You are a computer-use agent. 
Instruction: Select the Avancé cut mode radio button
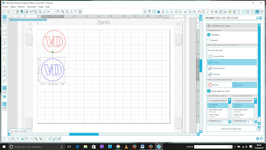[209, 40]
